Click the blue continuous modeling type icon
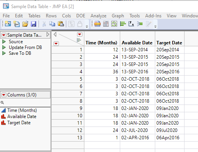The height and width of the screenshot is (152, 198). [3, 110]
